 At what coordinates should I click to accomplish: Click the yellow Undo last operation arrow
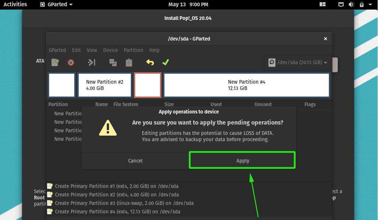[150, 63]
